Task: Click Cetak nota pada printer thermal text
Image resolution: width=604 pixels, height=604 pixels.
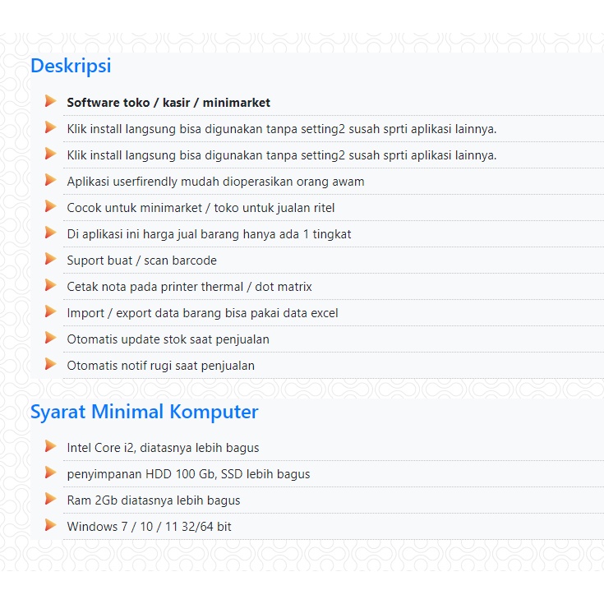Action: click(189, 287)
